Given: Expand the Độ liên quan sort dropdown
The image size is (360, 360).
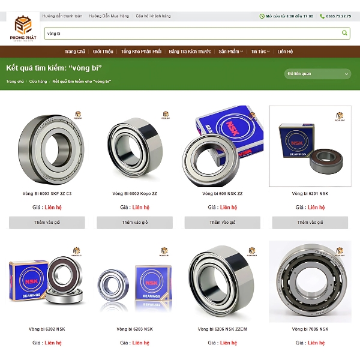Looking at the screenshot, I should pyautogui.click(x=317, y=74).
